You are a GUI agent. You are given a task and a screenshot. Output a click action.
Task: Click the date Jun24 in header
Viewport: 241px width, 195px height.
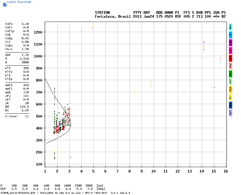click(x=149, y=16)
